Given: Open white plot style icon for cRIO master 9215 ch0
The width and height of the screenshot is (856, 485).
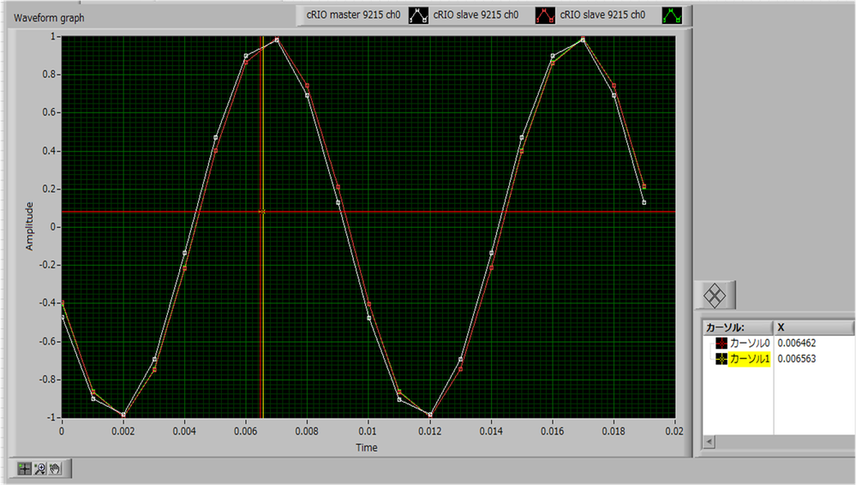Looking at the screenshot, I should click(x=419, y=15).
